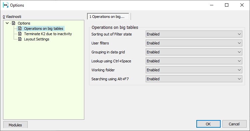Click the Terminate K2 due to inactivity icon
The height and width of the screenshot is (131, 250).
[x=20, y=34]
